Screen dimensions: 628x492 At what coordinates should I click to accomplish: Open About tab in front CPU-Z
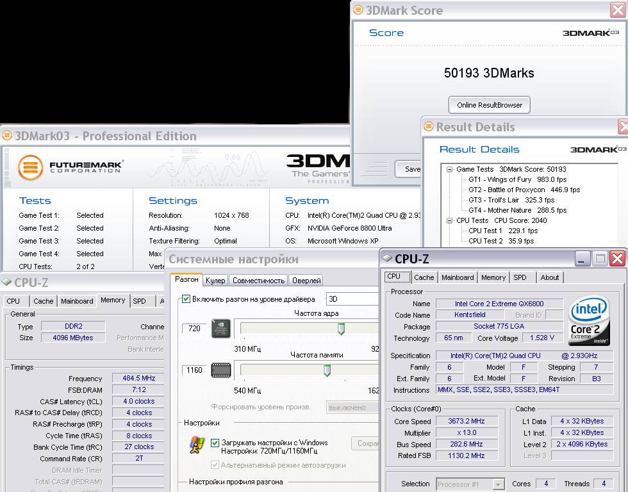click(550, 277)
